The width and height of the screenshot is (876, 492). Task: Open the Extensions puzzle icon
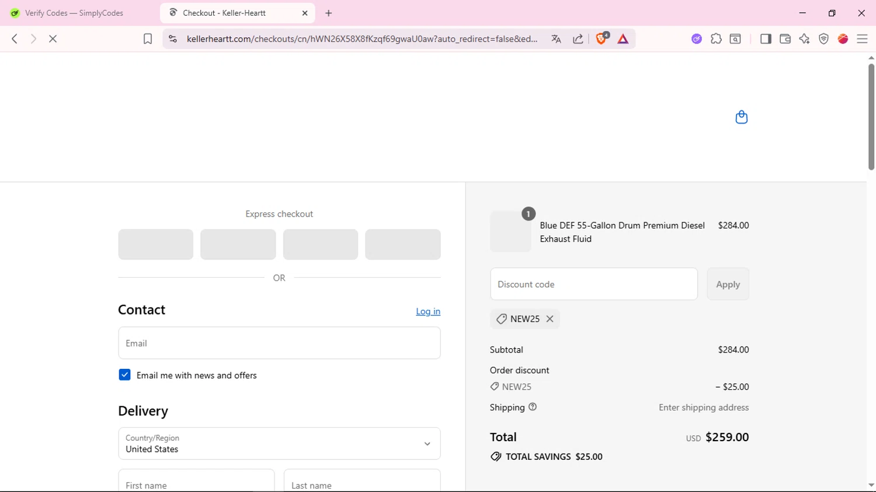tap(716, 39)
